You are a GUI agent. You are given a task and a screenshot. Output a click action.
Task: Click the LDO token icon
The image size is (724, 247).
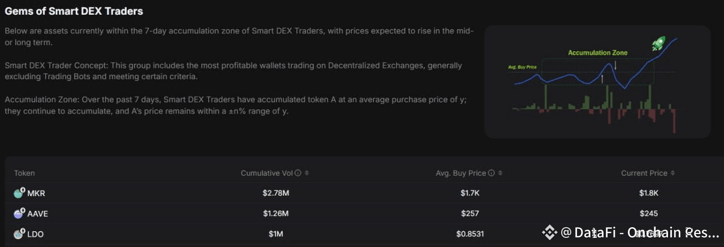tap(19, 233)
